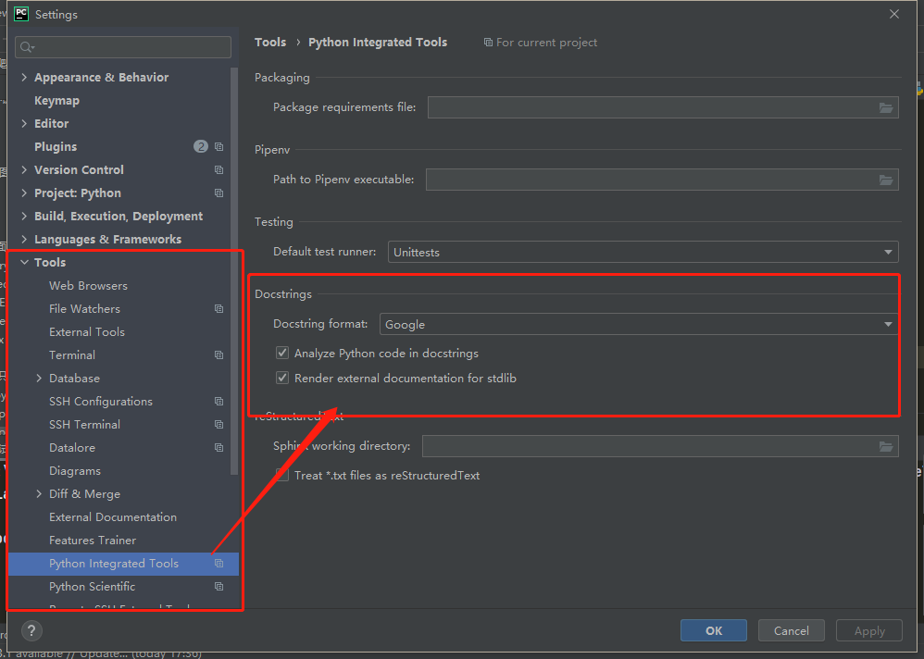Screen dimensions: 924x659
Task: Select File Watchers settings page
Action: pos(84,308)
